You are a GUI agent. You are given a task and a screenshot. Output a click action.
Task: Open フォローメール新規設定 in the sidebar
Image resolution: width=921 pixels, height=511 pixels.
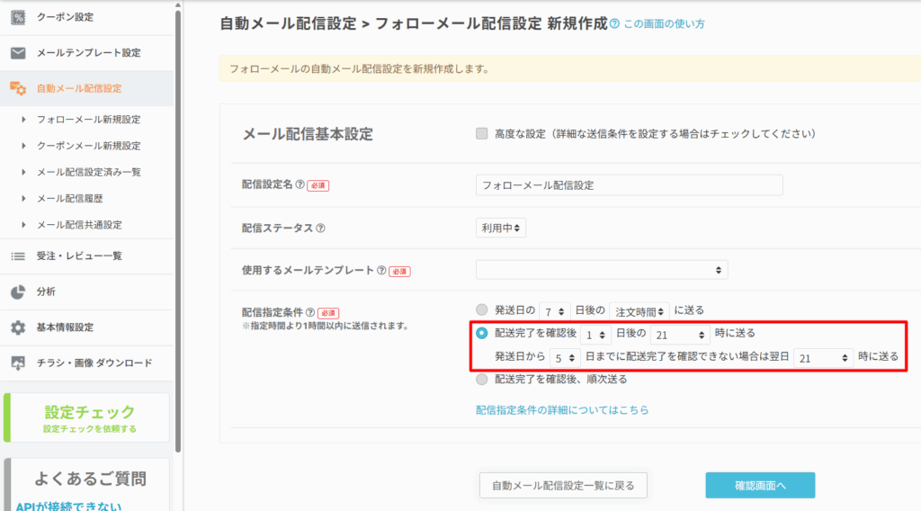coord(88,120)
